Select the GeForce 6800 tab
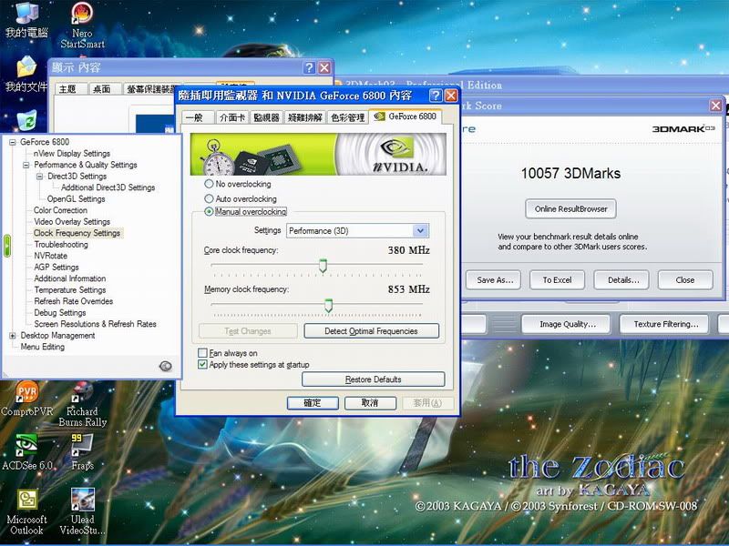 tap(406, 116)
